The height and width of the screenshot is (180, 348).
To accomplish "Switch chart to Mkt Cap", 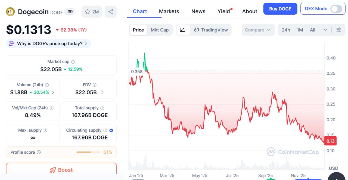I will tap(160, 30).
